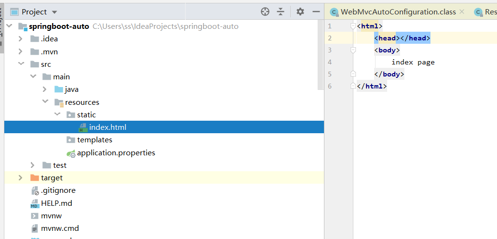
Task: Expand the java folder
Action: tap(45, 89)
